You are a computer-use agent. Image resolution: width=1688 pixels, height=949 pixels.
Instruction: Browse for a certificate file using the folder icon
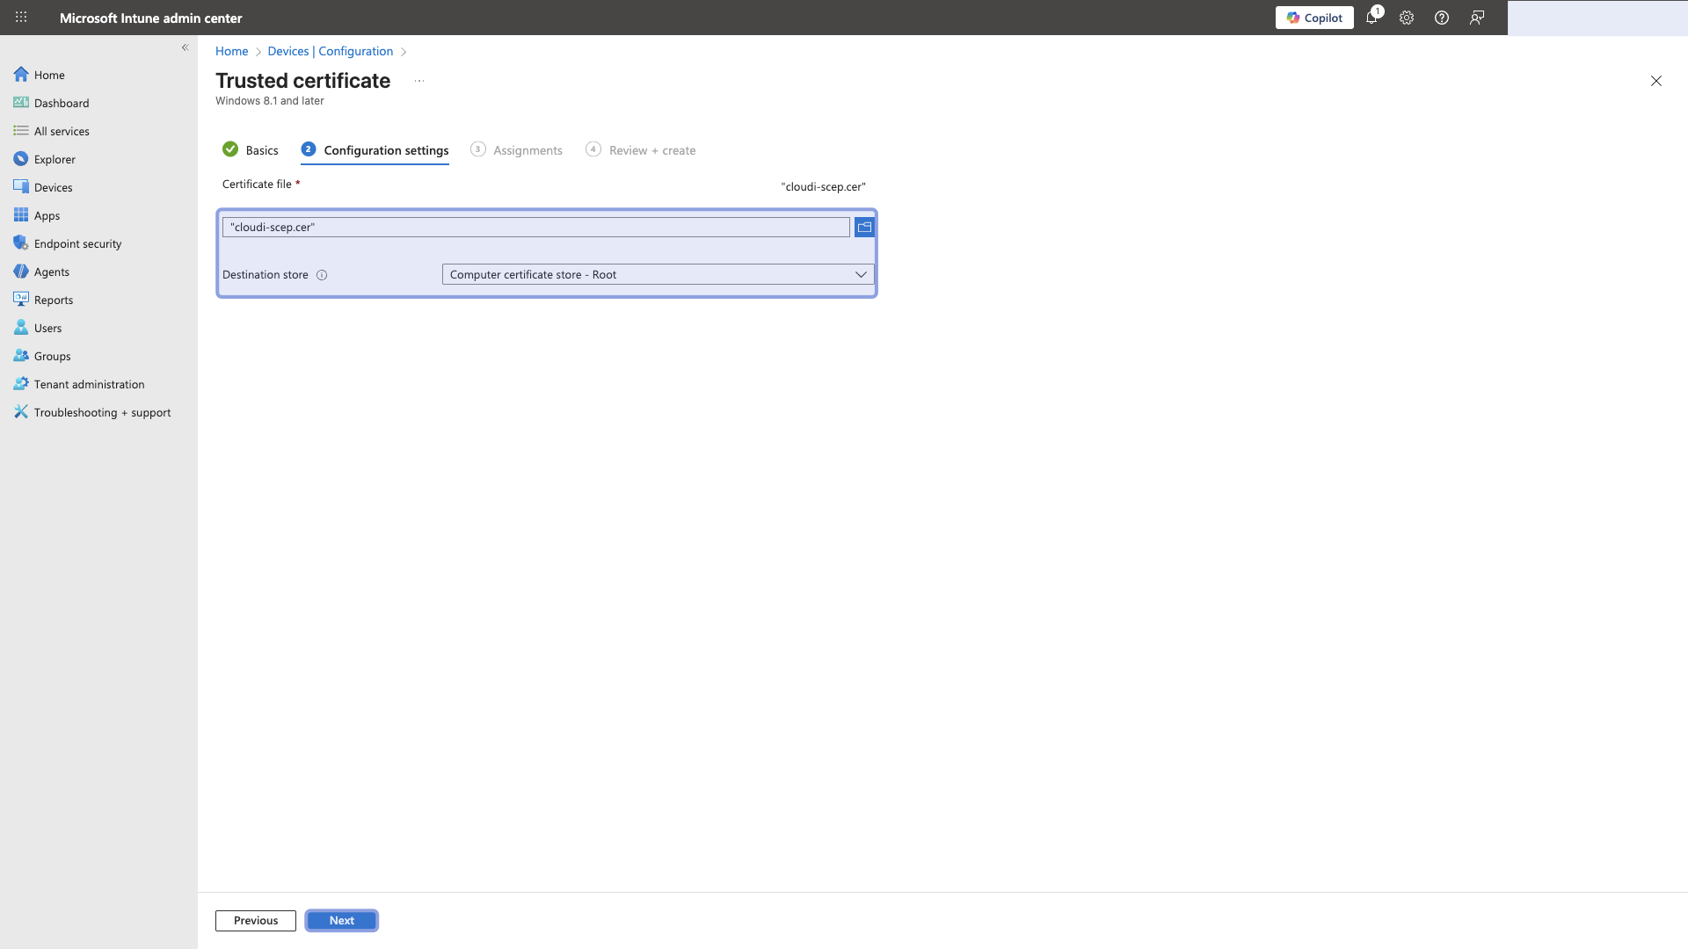click(864, 227)
